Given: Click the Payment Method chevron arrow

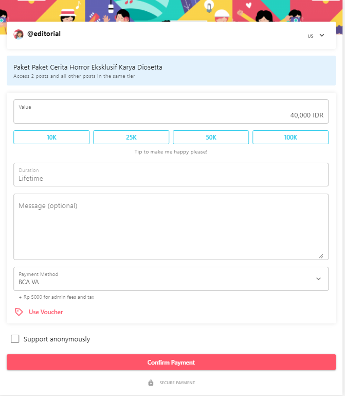Looking at the screenshot, I should pyautogui.click(x=318, y=279).
